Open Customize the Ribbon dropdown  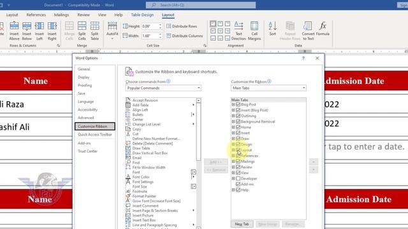tap(268, 88)
